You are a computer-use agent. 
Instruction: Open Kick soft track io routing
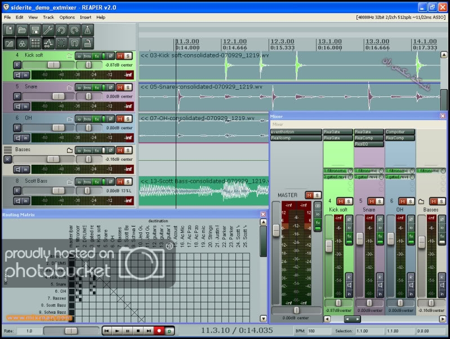pyautogui.click(x=79, y=56)
